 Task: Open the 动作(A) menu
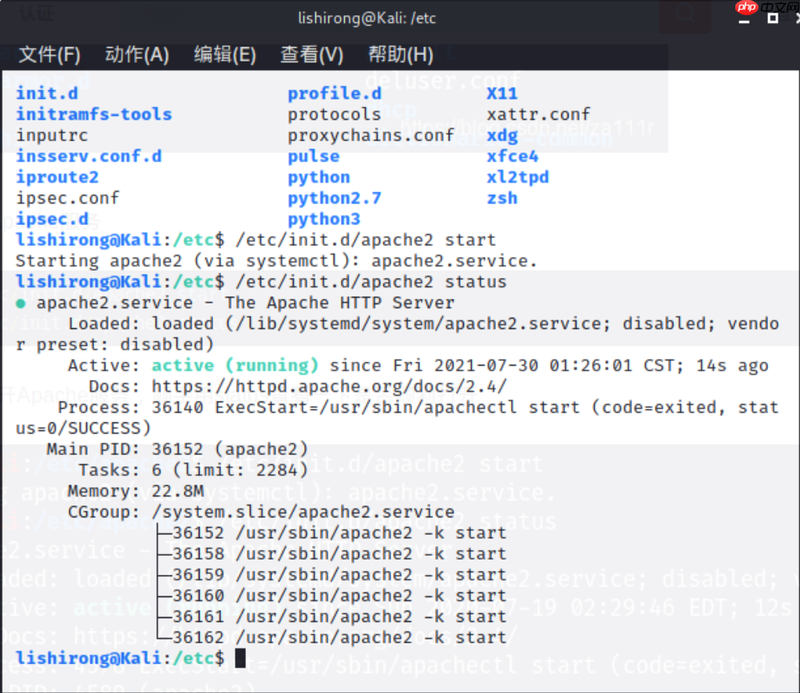(137, 55)
